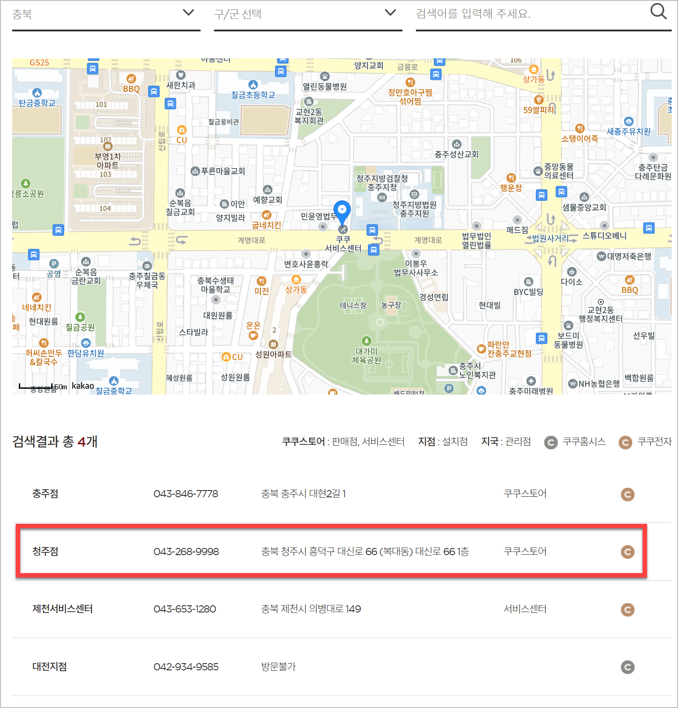Screen dimensions: 678x708
Task: Click the CU store icon near 새한치과
Action: point(181,130)
